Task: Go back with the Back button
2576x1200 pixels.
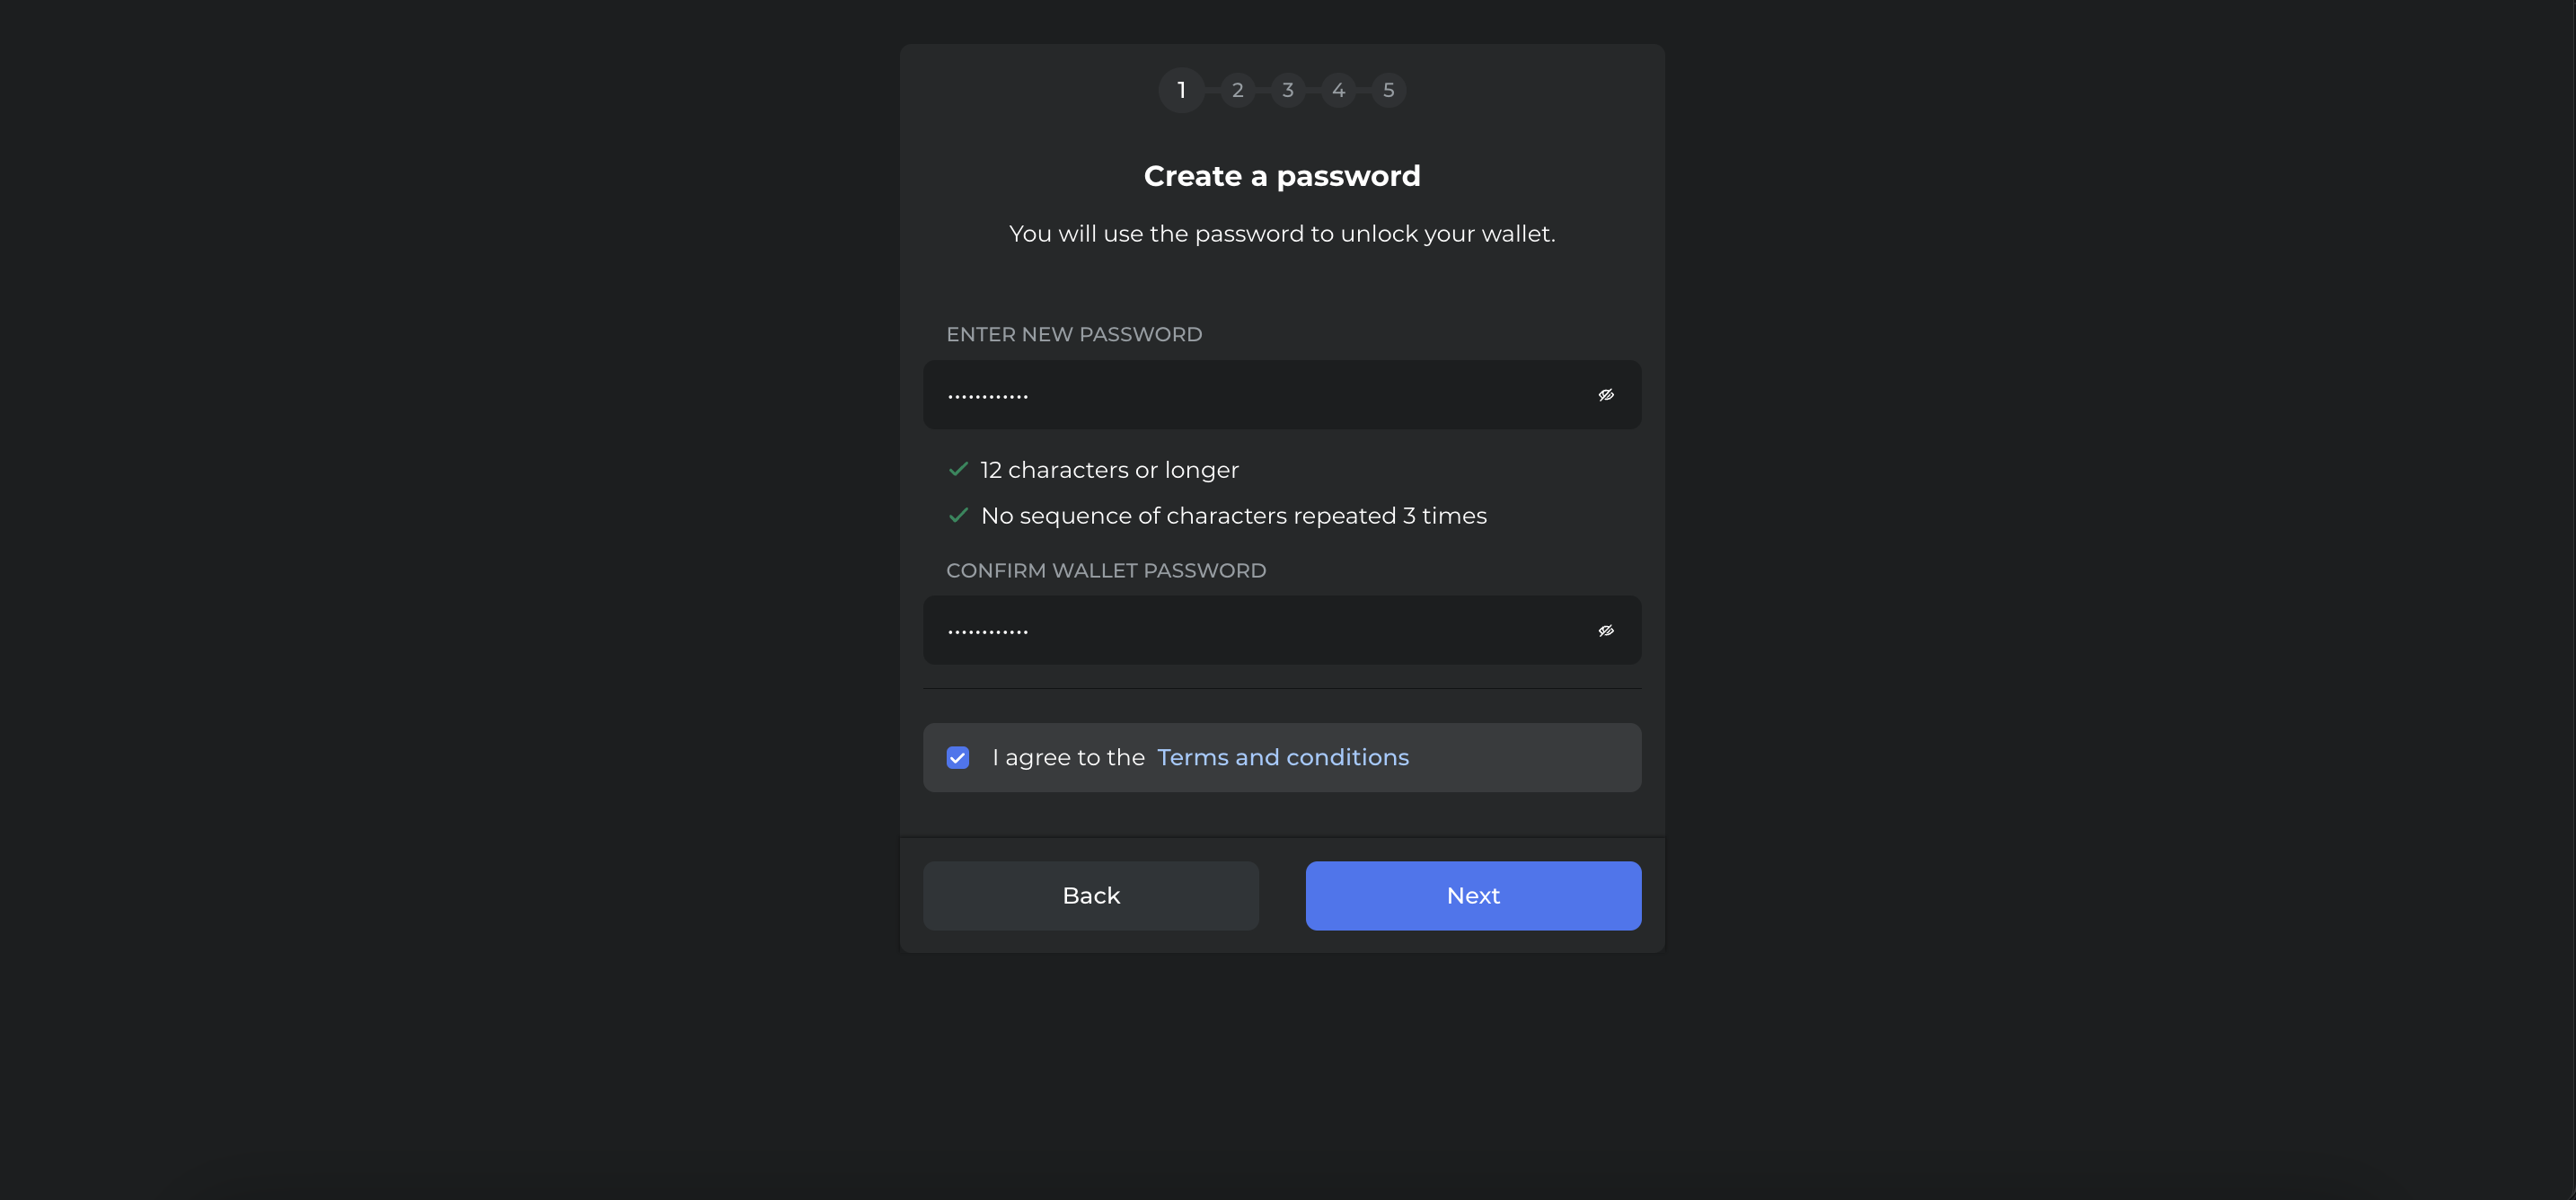Action: click(x=1091, y=896)
